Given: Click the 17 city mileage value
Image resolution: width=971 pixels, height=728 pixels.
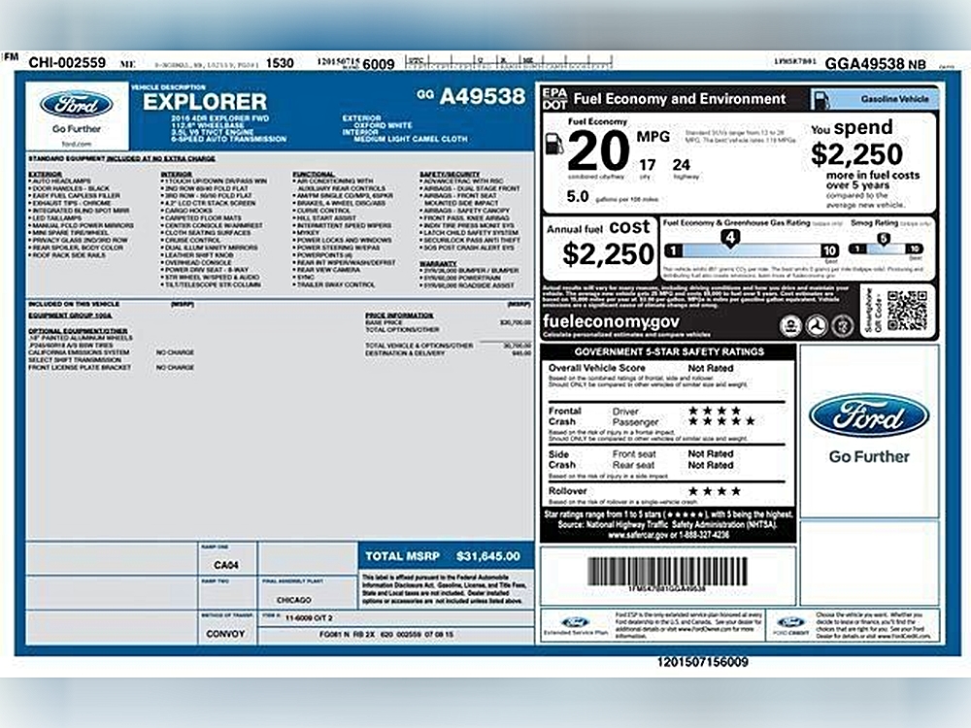Looking at the screenshot, I should 647,165.
